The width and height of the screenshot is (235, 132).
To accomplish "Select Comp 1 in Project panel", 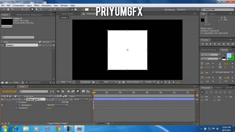I will tap(22, 45).
